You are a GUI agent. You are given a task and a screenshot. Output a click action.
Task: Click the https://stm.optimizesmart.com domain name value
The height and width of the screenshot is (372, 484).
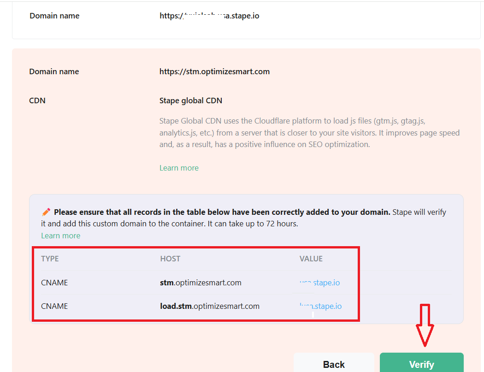214,71
